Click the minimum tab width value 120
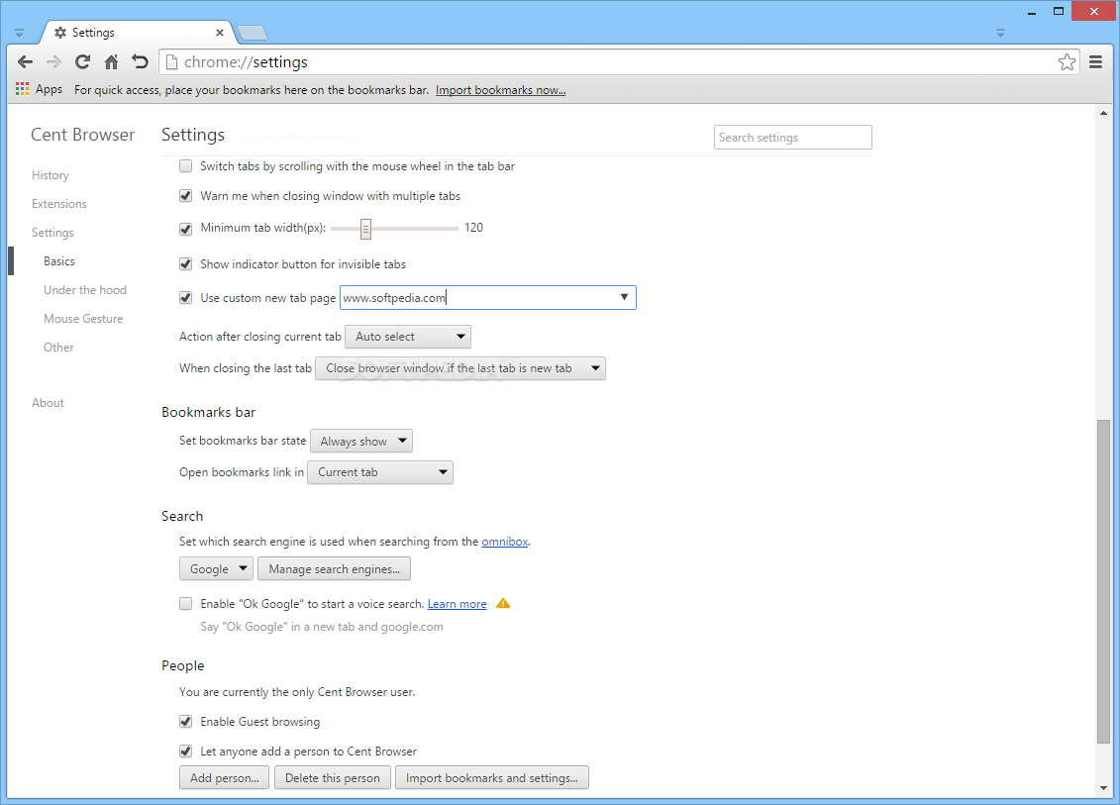This screenshot has width=1120, height=805. click(473, 228)
